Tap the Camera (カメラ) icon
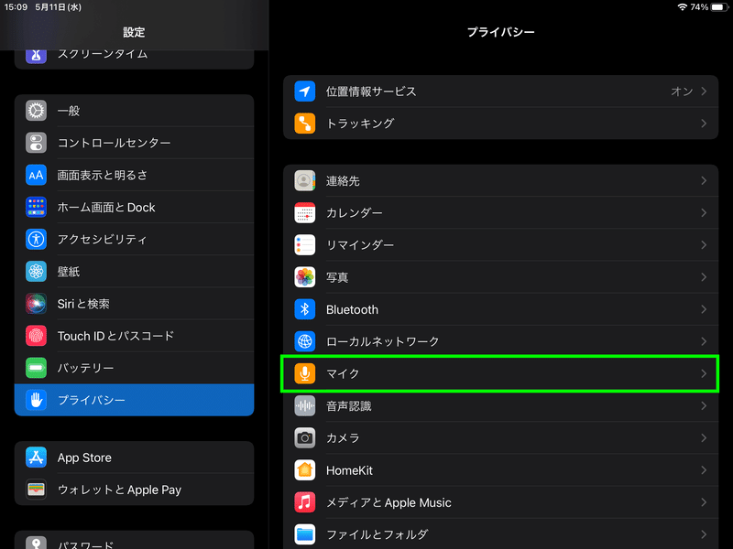This screenshot has width=733, height=549. coord(305,438)
